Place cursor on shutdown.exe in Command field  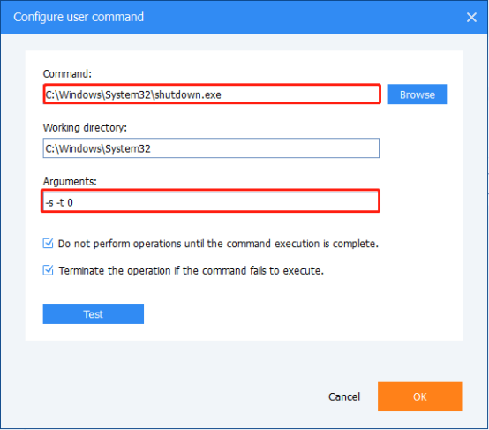point(188,94)
